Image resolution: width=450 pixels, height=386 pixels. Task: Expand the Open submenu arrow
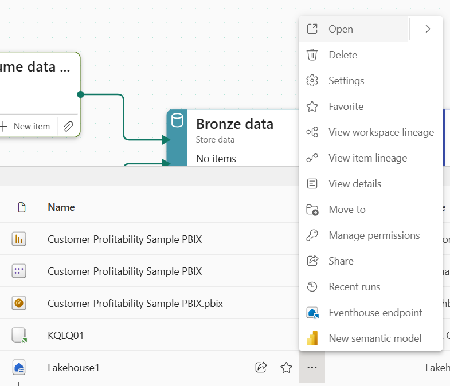(x=427, y=29)
